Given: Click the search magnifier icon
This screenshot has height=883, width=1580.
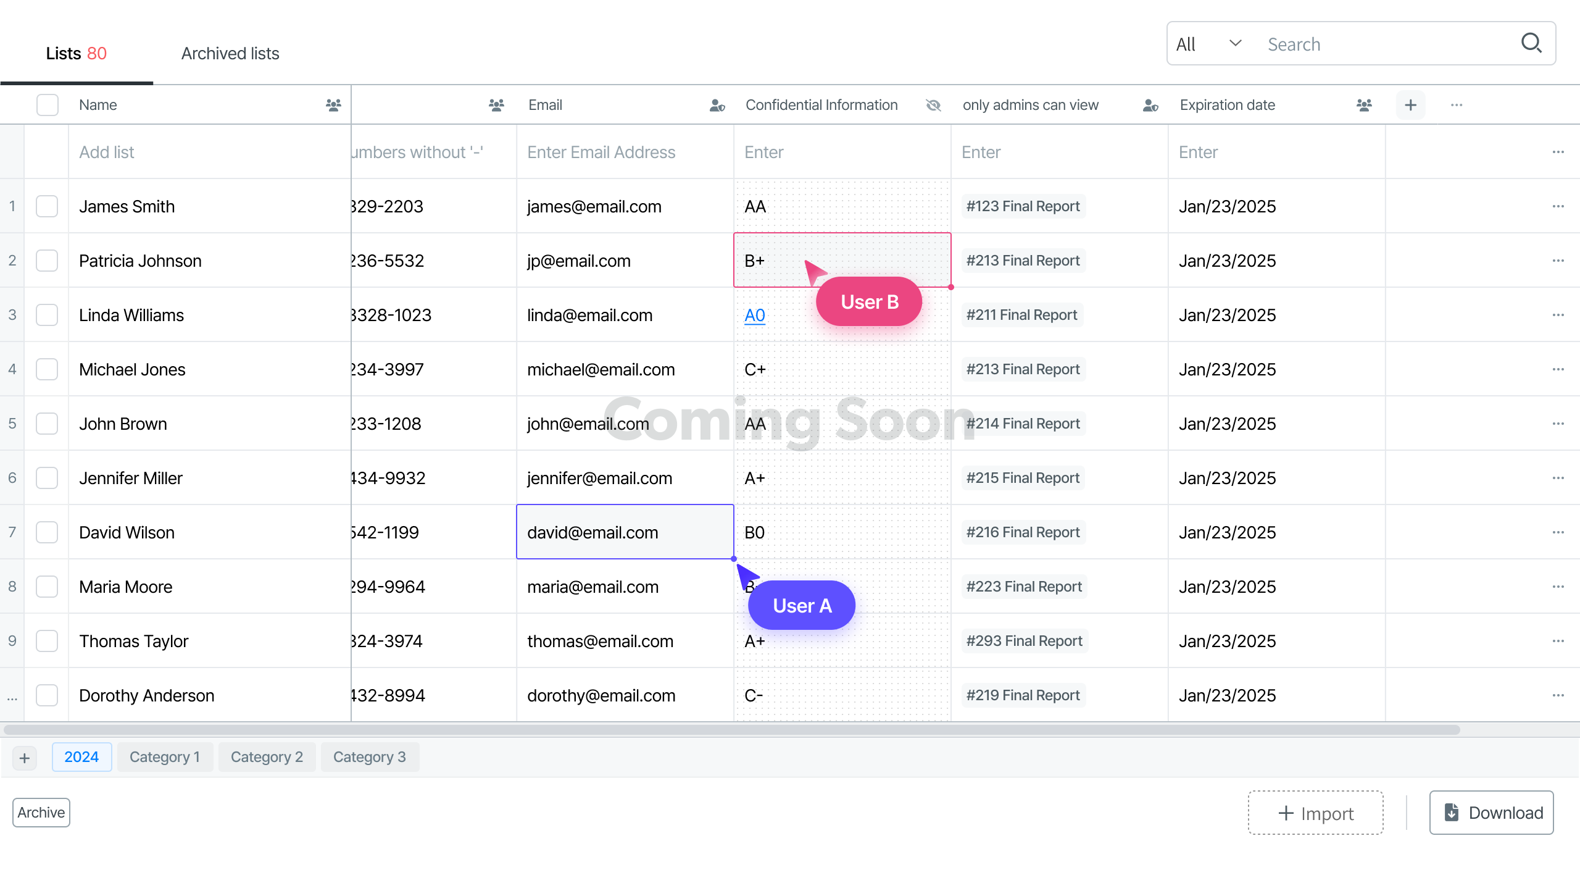Looking at the screenshot, I should click(x=1531, y=43).
